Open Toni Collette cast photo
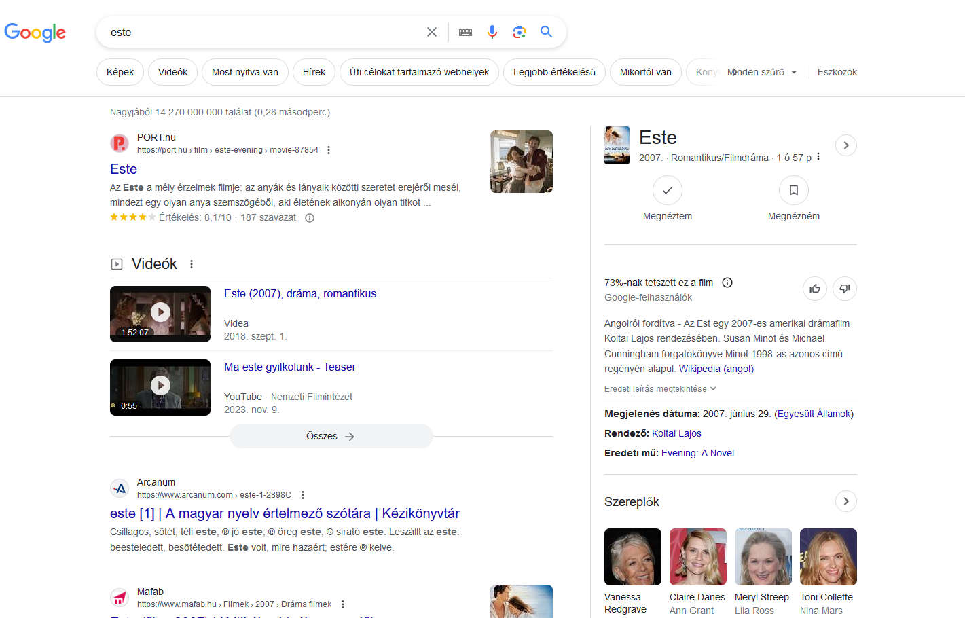965x618 pixels. [829, 557]
